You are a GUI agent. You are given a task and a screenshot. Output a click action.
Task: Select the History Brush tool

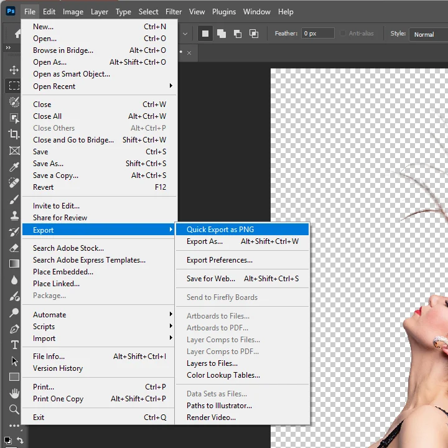[x=14, y=231]
